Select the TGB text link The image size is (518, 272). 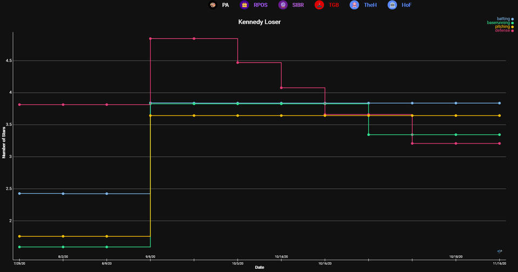(x=334, y=5)
